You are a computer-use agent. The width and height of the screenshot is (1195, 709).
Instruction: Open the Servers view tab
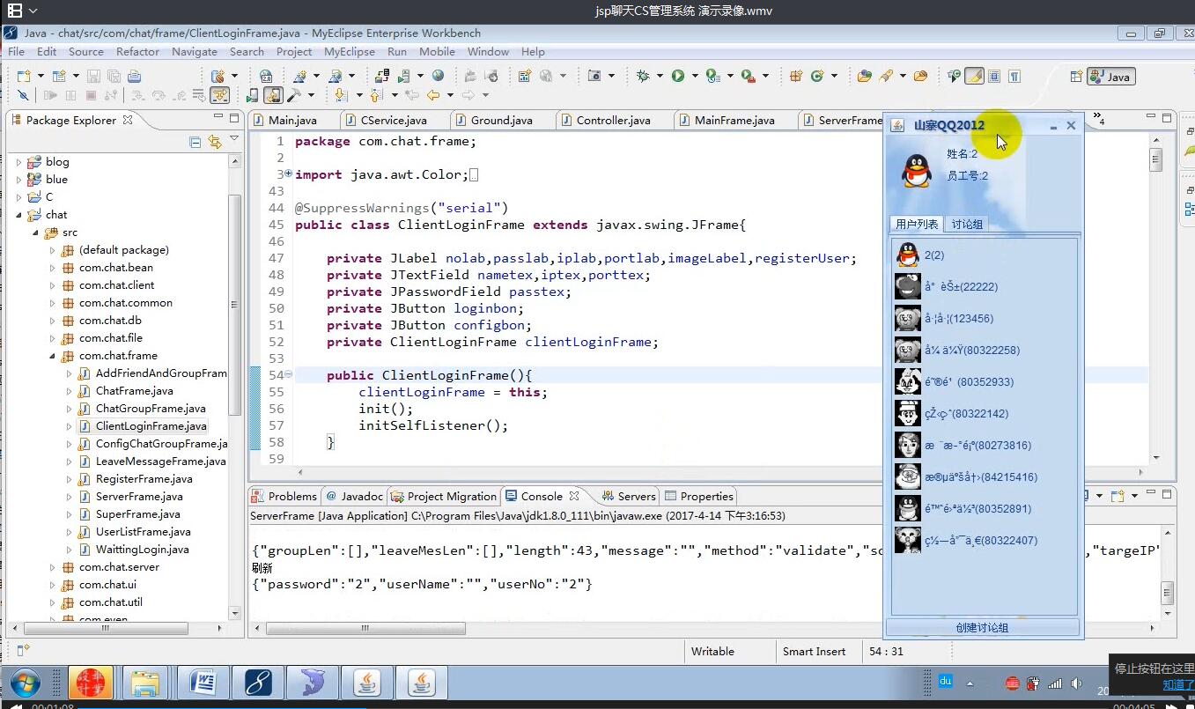629,496
